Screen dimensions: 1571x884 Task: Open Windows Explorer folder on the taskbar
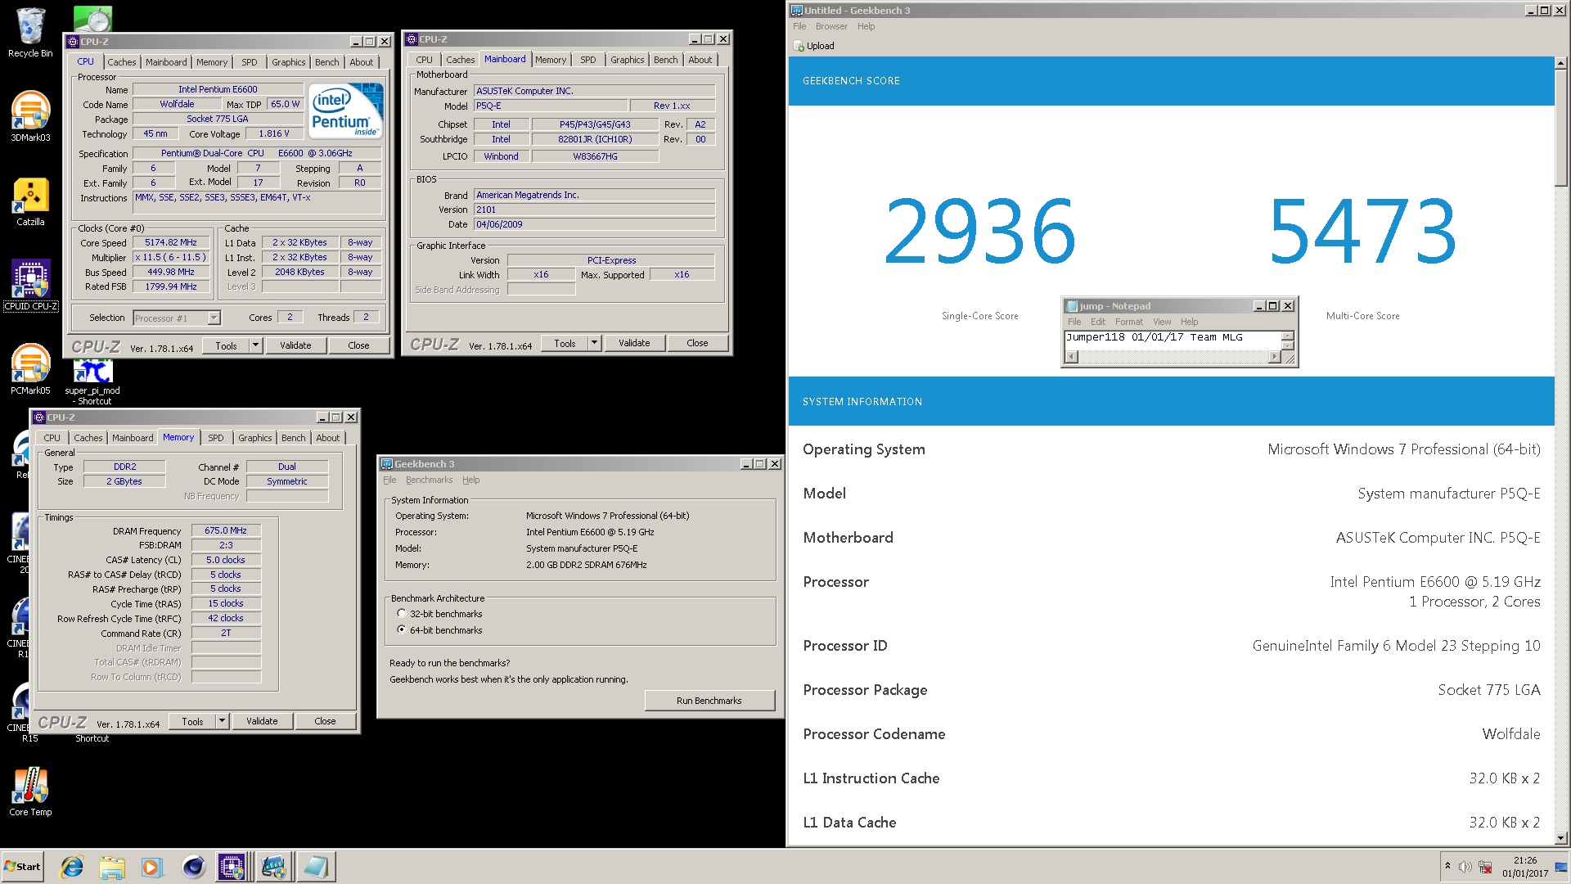[x=112, y=867]
